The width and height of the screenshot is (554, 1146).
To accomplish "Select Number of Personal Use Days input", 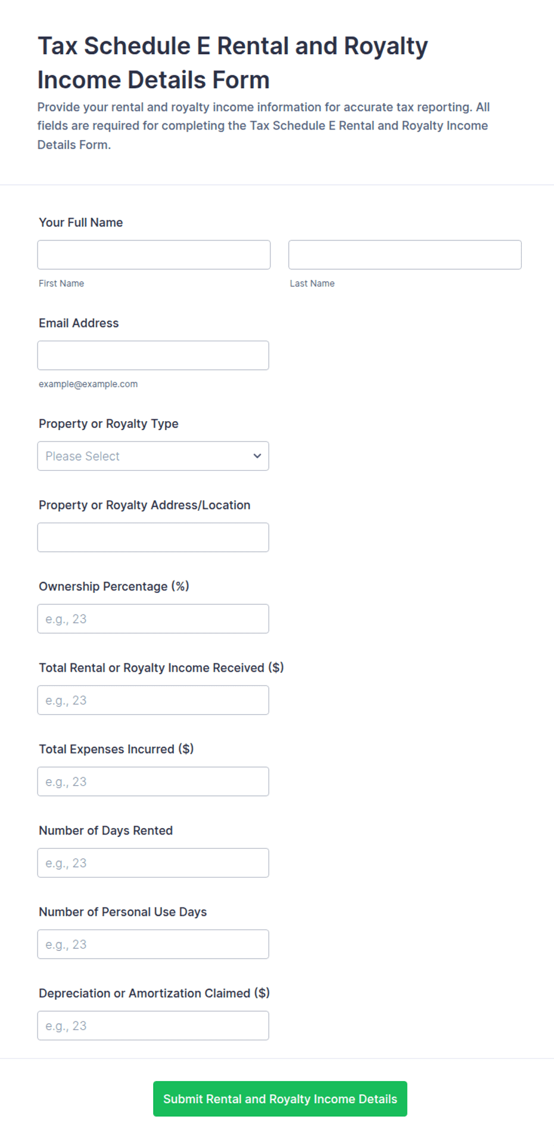I will (153, 944).
